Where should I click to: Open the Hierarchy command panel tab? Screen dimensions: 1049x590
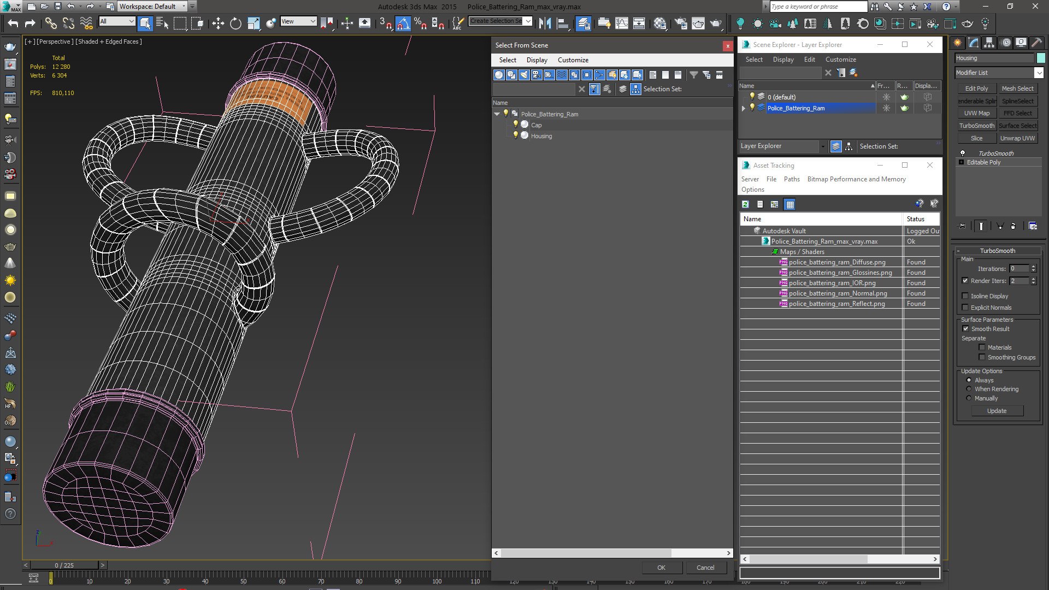click(989, 43)
